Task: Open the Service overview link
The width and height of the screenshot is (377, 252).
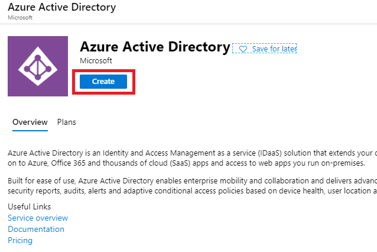Action: [x=38, y=218]
